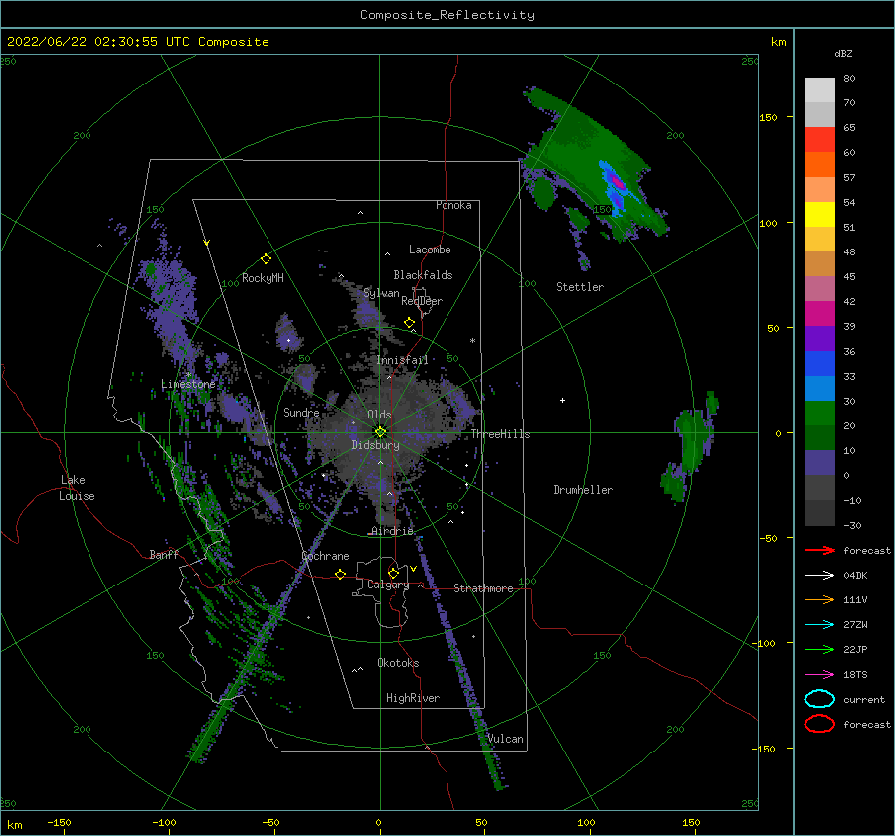Click the red forecast arrow in legend

click(x=819, y=550)
